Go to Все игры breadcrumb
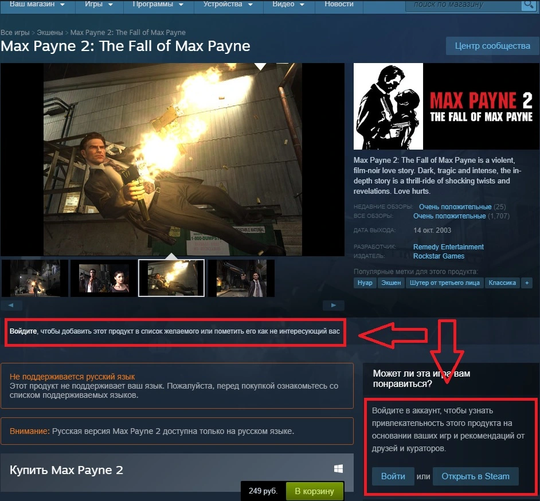 click(x=15, y=32)
